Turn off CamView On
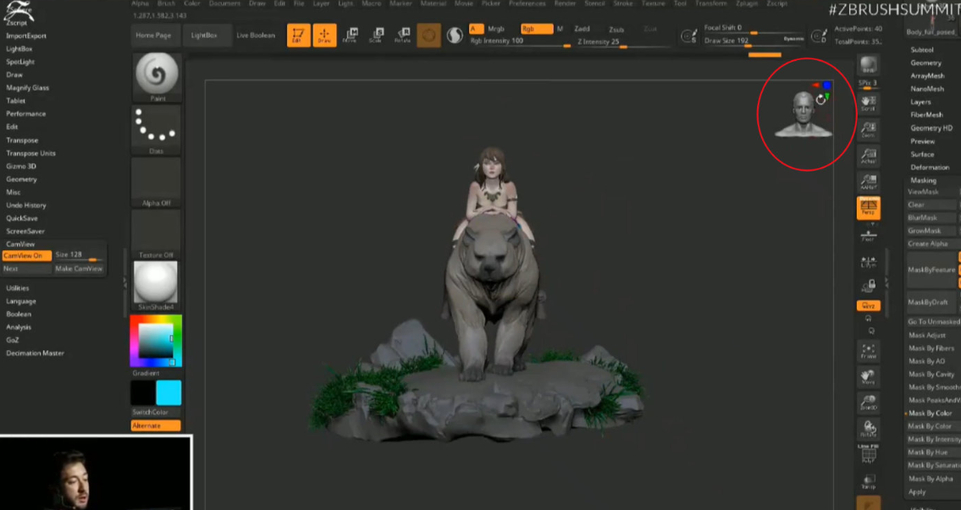 point(26,256)
